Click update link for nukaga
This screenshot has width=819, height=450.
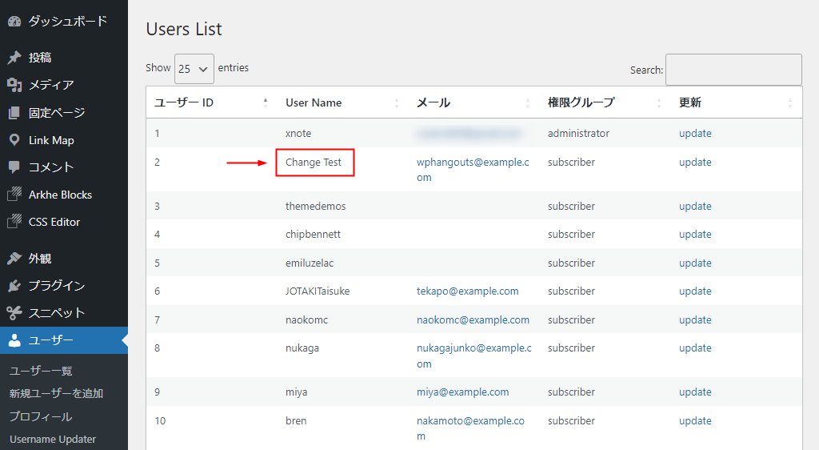[x=695, y=348]
